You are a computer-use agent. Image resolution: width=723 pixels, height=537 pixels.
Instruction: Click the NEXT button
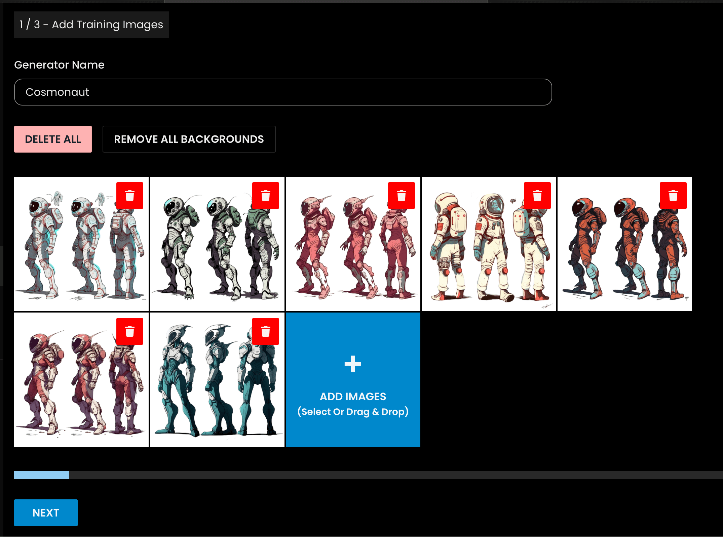[46, 513]
